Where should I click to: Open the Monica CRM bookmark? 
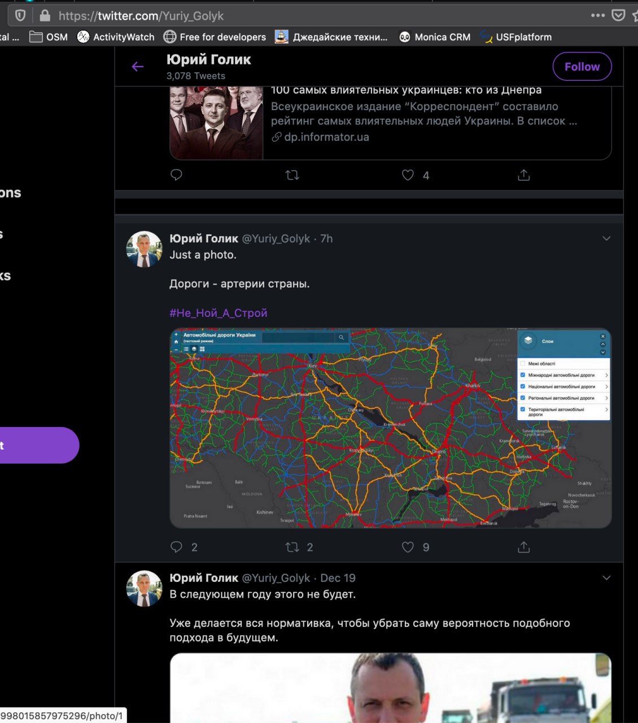point(435,37)
